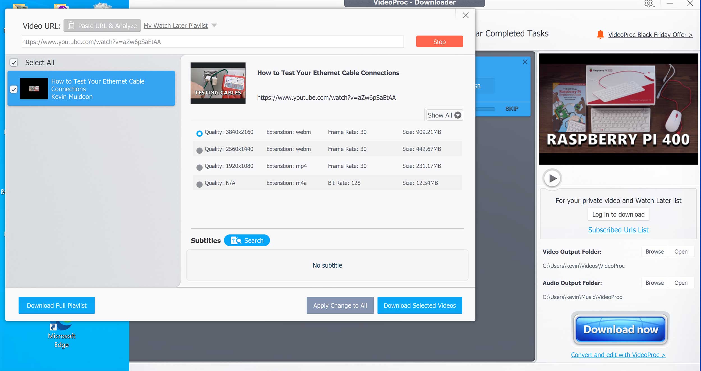Expand the Watch Later Playlist dropdown arrow
The width and height of the screenshot is (701, 371).
pos(214,26)
